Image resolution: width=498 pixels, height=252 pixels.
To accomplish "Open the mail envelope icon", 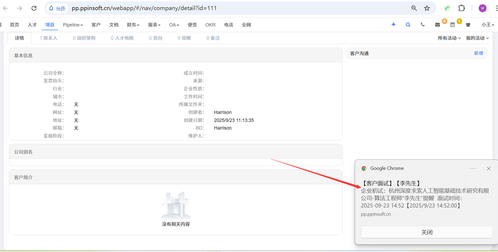I will pyautogui.click(x=438, y=25).
